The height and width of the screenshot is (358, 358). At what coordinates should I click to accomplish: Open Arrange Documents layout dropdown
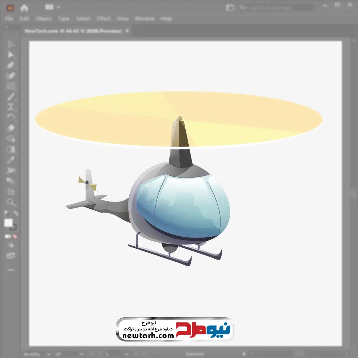(52, 7)
